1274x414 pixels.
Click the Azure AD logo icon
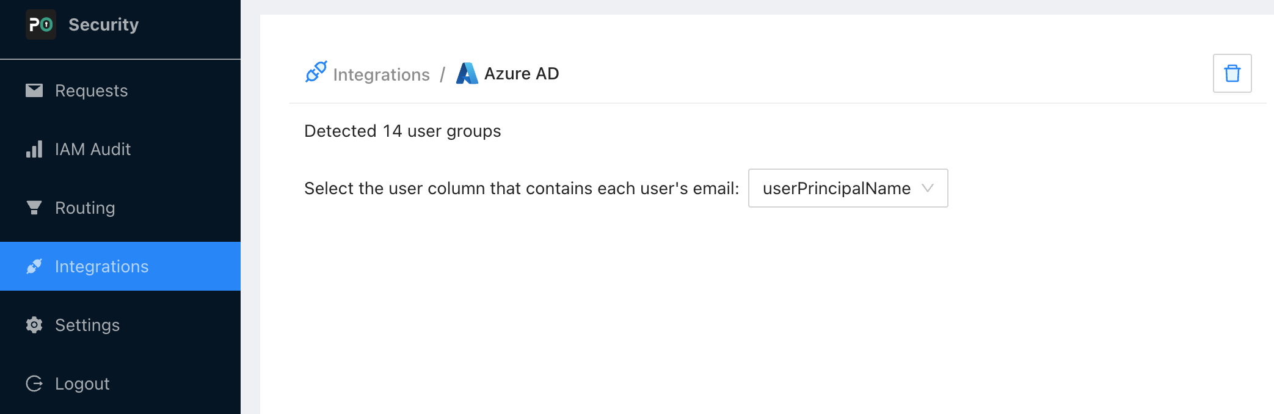(x=467, y=73)
